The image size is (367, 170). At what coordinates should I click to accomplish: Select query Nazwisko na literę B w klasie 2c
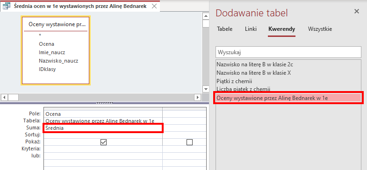tap(288, 64)
